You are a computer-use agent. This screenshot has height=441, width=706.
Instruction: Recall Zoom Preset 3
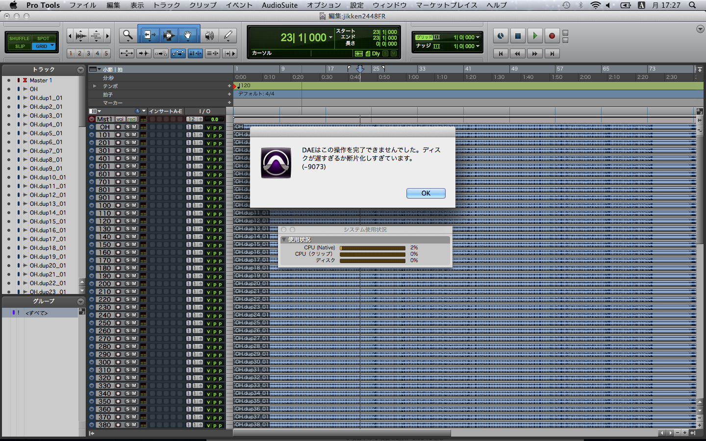tap(88, 53)
